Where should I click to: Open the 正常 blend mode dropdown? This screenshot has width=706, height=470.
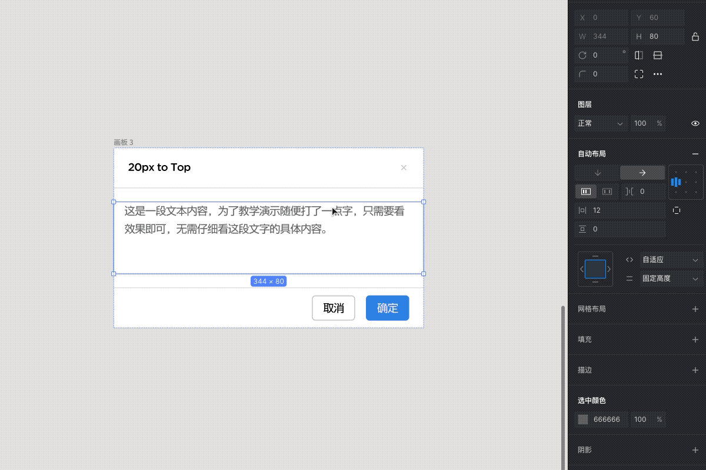pos(601,123)
